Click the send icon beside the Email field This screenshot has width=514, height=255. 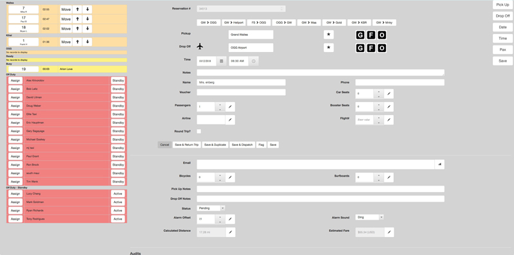click(x=439, y=164)
